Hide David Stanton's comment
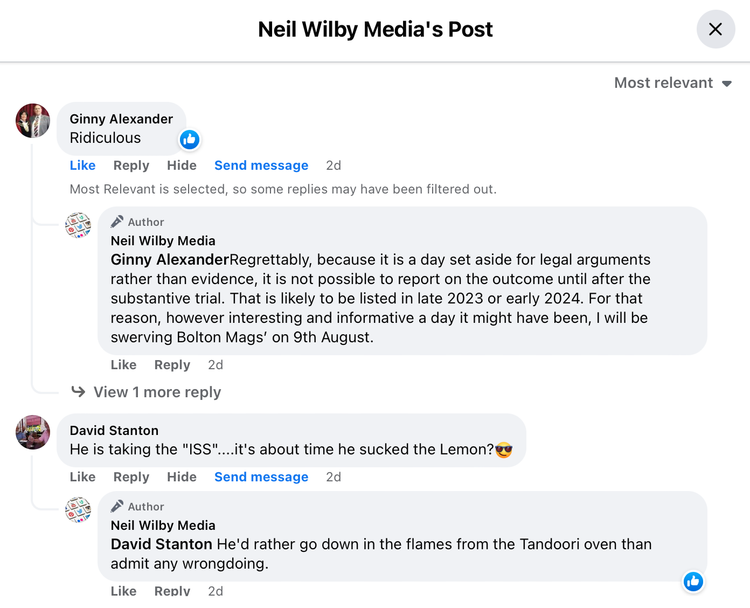The height and width of the screenshot is (608, 750). pyautogui.click(x=181, y=477)
